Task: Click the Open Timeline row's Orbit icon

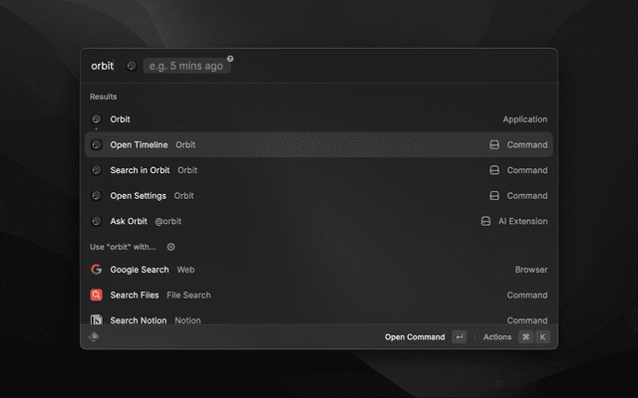Action: (x=97, y=144)
